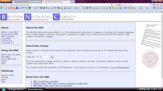Open the 'bnc' bookmark in bookmarks toolbar
Screen dimensions: 163x91
tap(146, 8)
